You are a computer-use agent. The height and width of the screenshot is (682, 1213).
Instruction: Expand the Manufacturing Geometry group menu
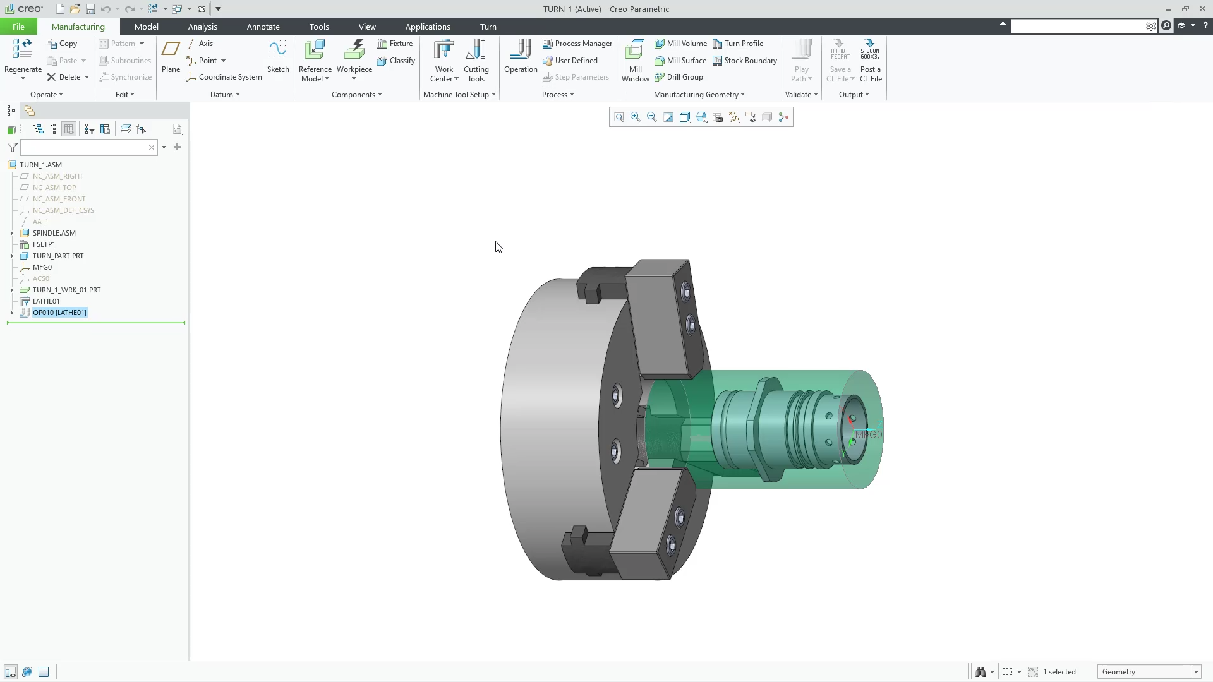tap(699, 95)
